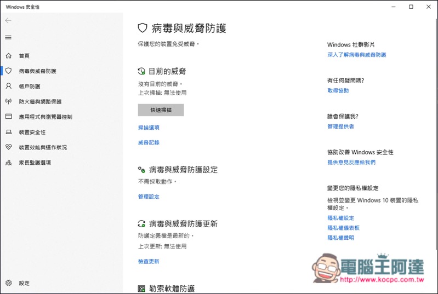Minimize the Windows 安全性 window

tap(394, 7)
